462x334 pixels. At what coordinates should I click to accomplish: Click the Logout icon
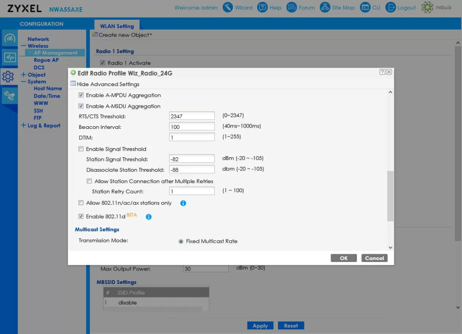(391, 8)
